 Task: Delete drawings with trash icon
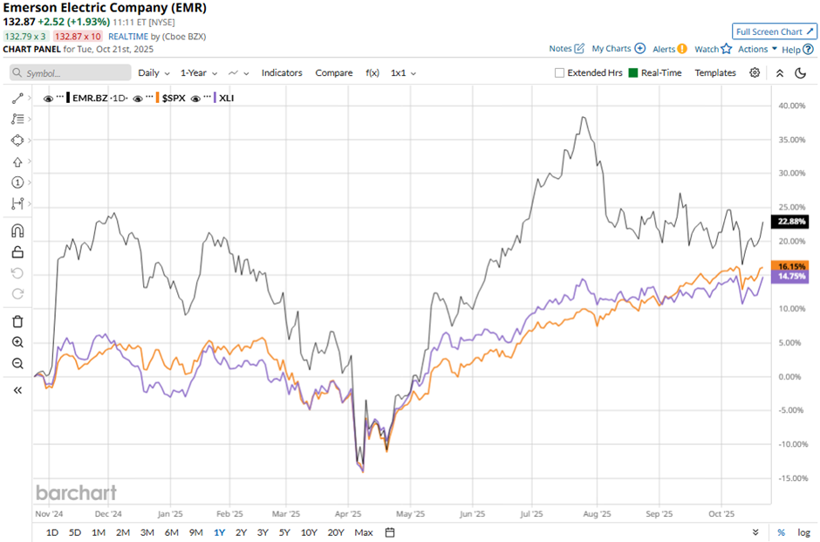pos(17,321)
